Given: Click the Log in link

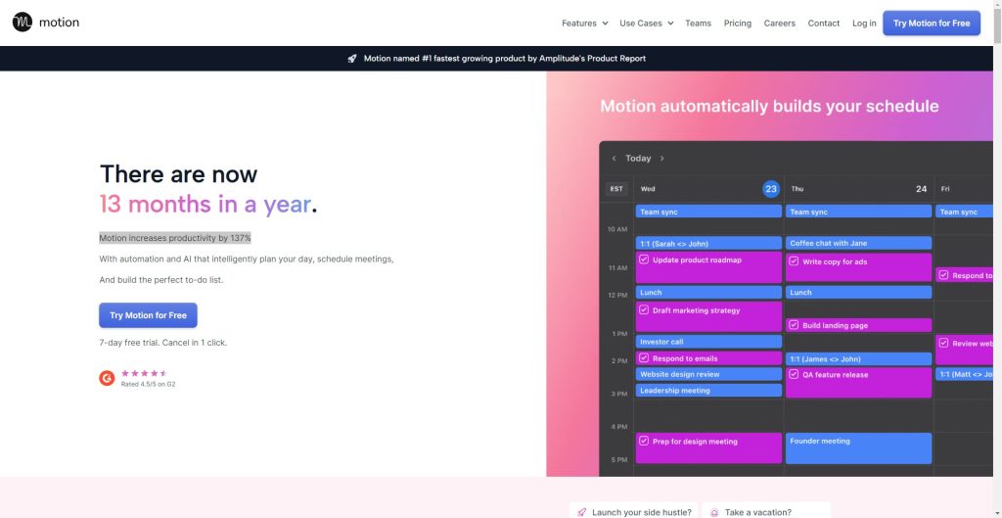Looking at the screenshot, I should [x=864, y=24].
